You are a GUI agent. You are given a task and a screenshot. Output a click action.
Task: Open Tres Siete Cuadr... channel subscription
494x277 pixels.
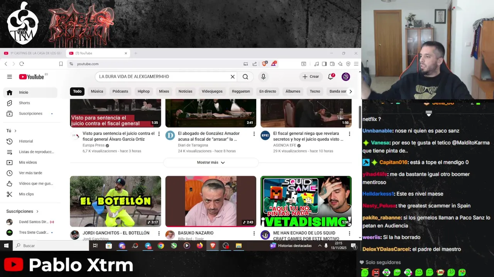point(30,232)
